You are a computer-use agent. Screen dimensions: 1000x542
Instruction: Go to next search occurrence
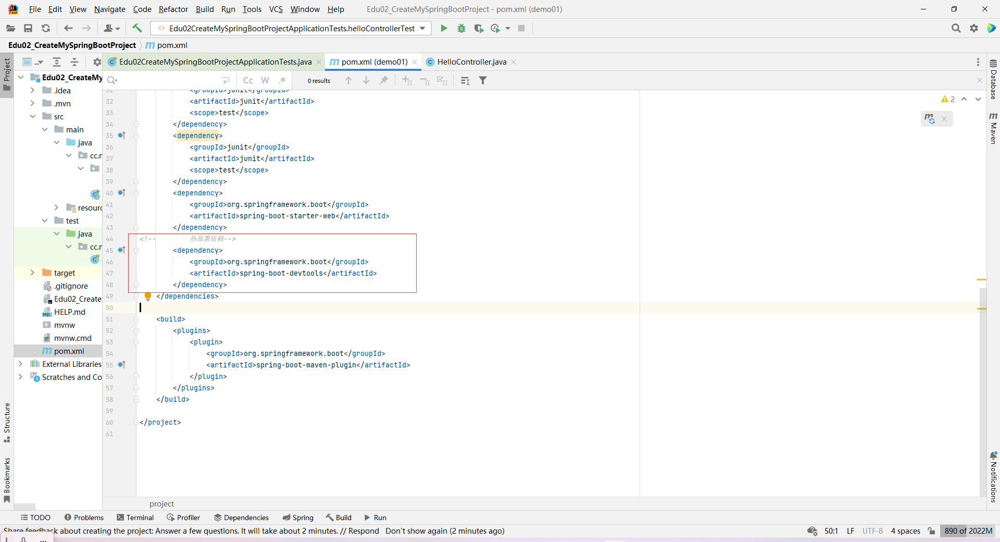click(x=366, y=80)
